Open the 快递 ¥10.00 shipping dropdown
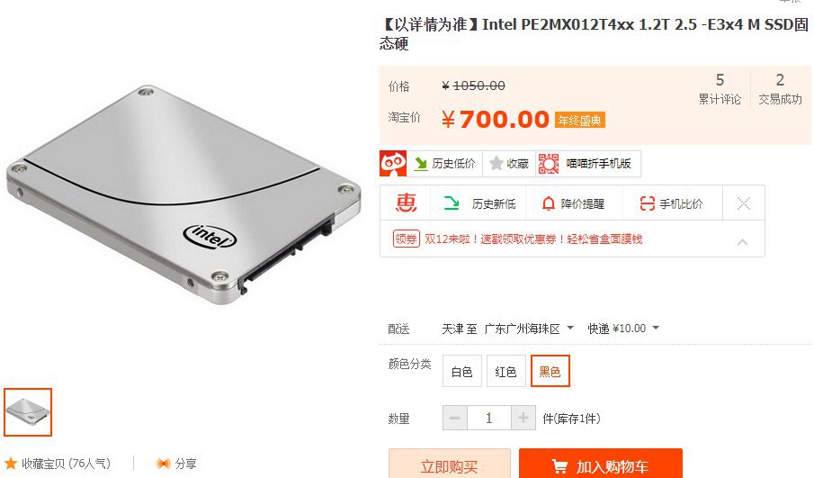 tap(623, 329)
